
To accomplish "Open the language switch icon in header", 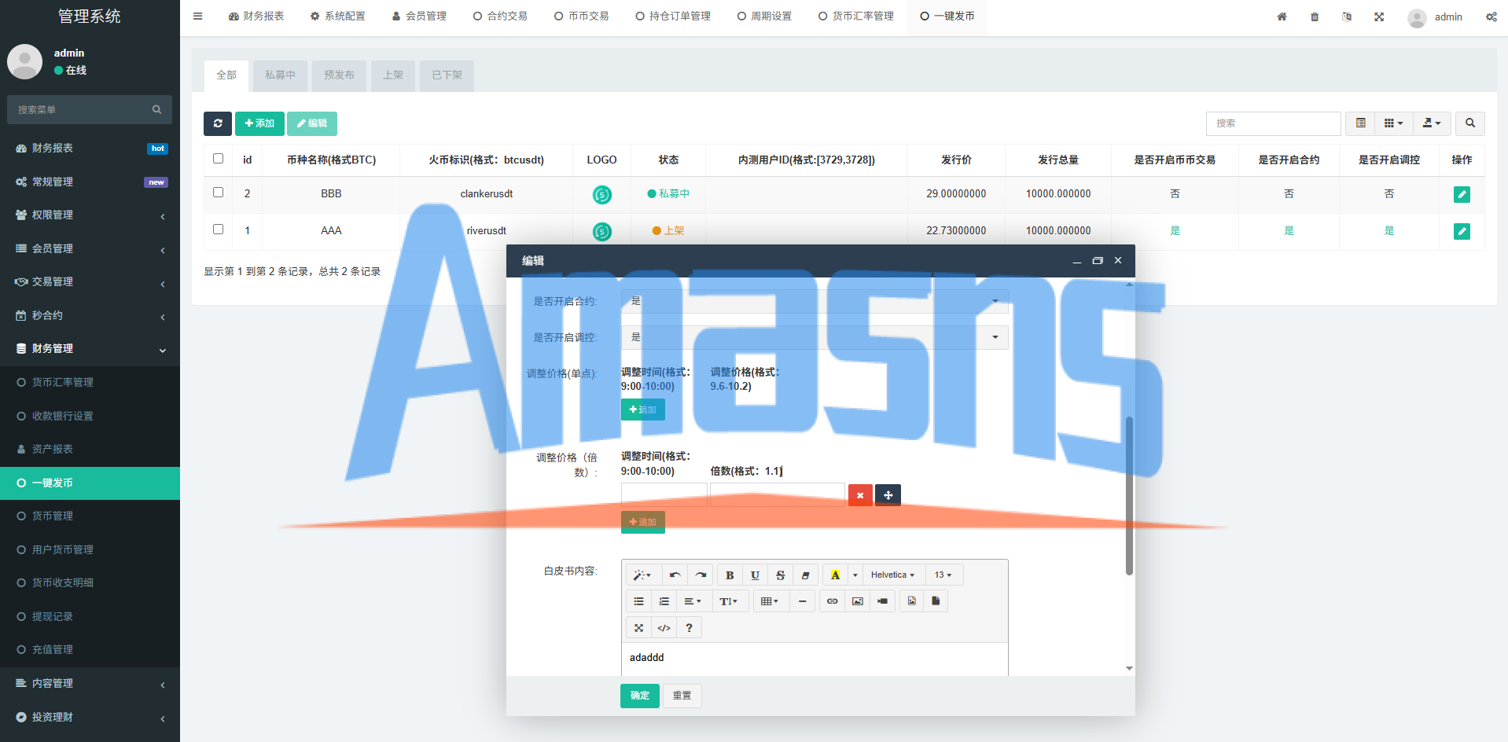I will pos(1347,17).
